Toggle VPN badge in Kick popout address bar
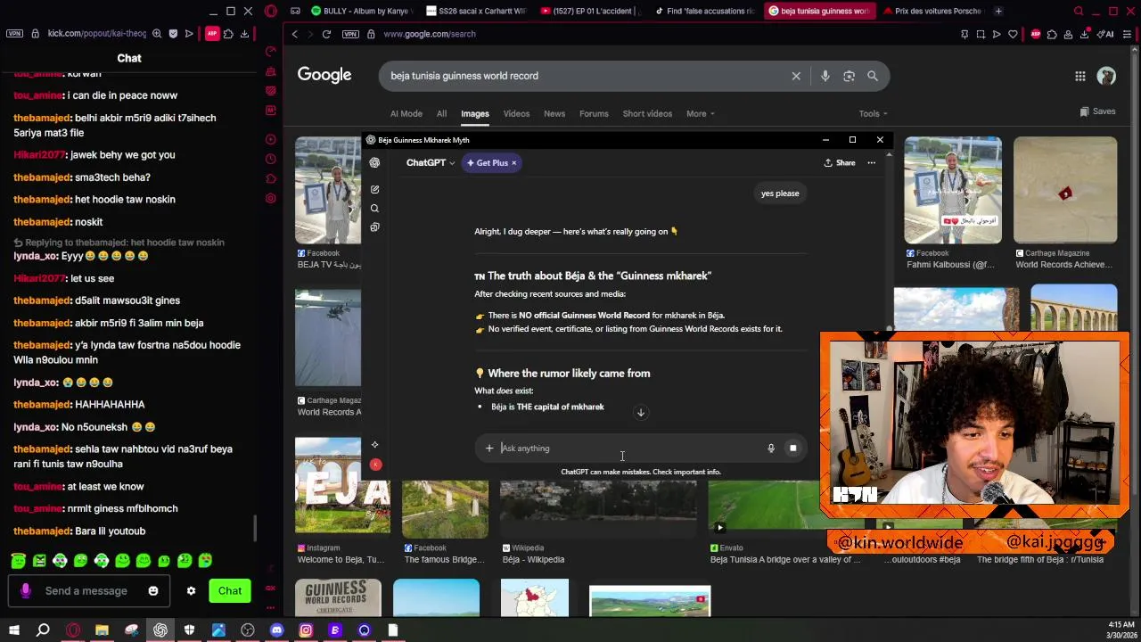This screenshot has height=642, width=1141. coord(14,34)
